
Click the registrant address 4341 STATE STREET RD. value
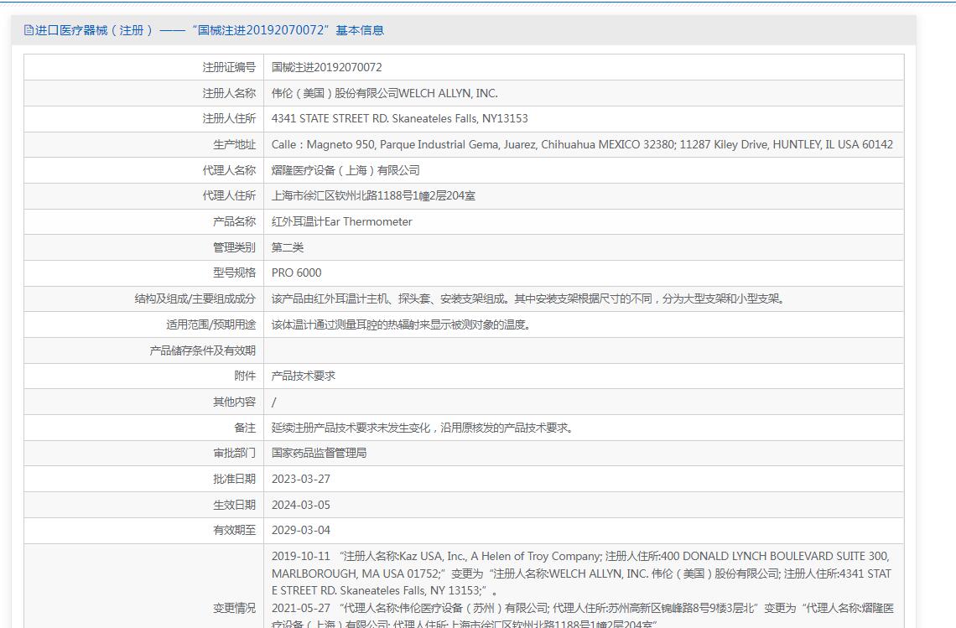399,118
